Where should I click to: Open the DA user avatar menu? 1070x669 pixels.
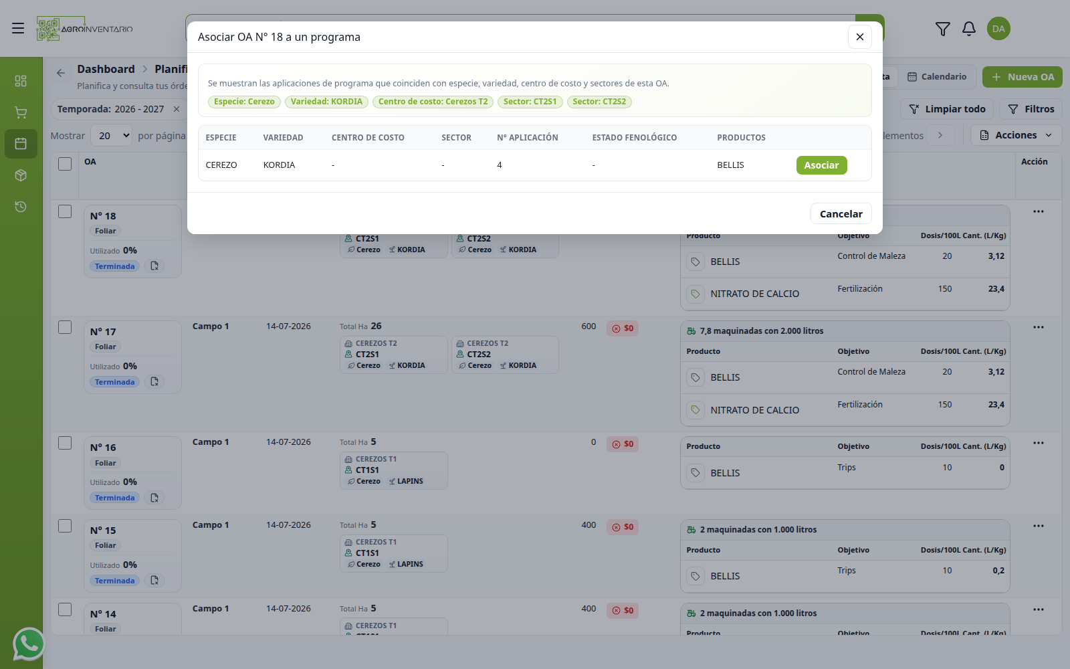[998, 29]
